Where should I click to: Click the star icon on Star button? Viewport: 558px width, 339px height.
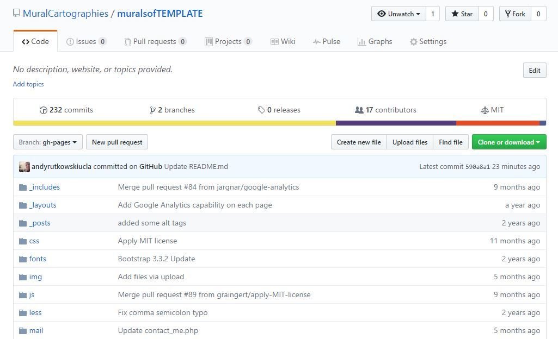455,14
